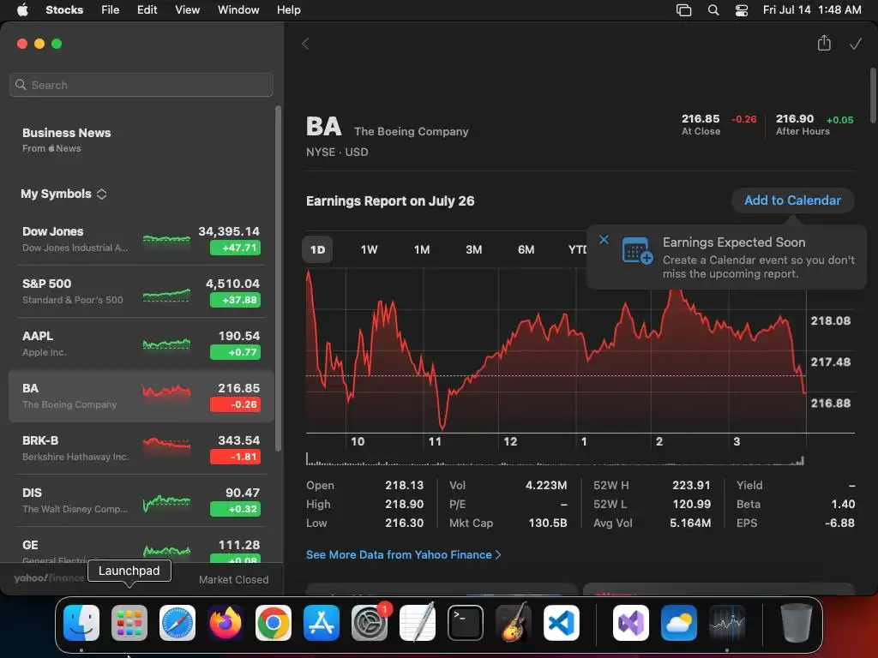Dismiss the Earnings Expected Soon popover
Screen dimensions: 878x658
[x=604, y=240]
